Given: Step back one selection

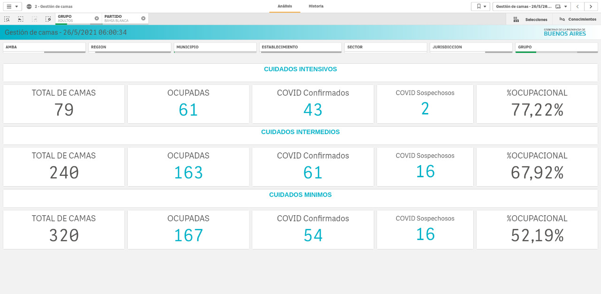Looking at the screenshot, I should (x=21, y=19).
